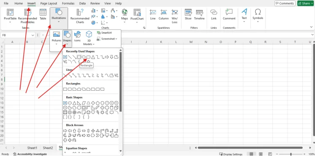
Task: Choose the scribble tool in Lines section
Action: (x=116, y=75)
